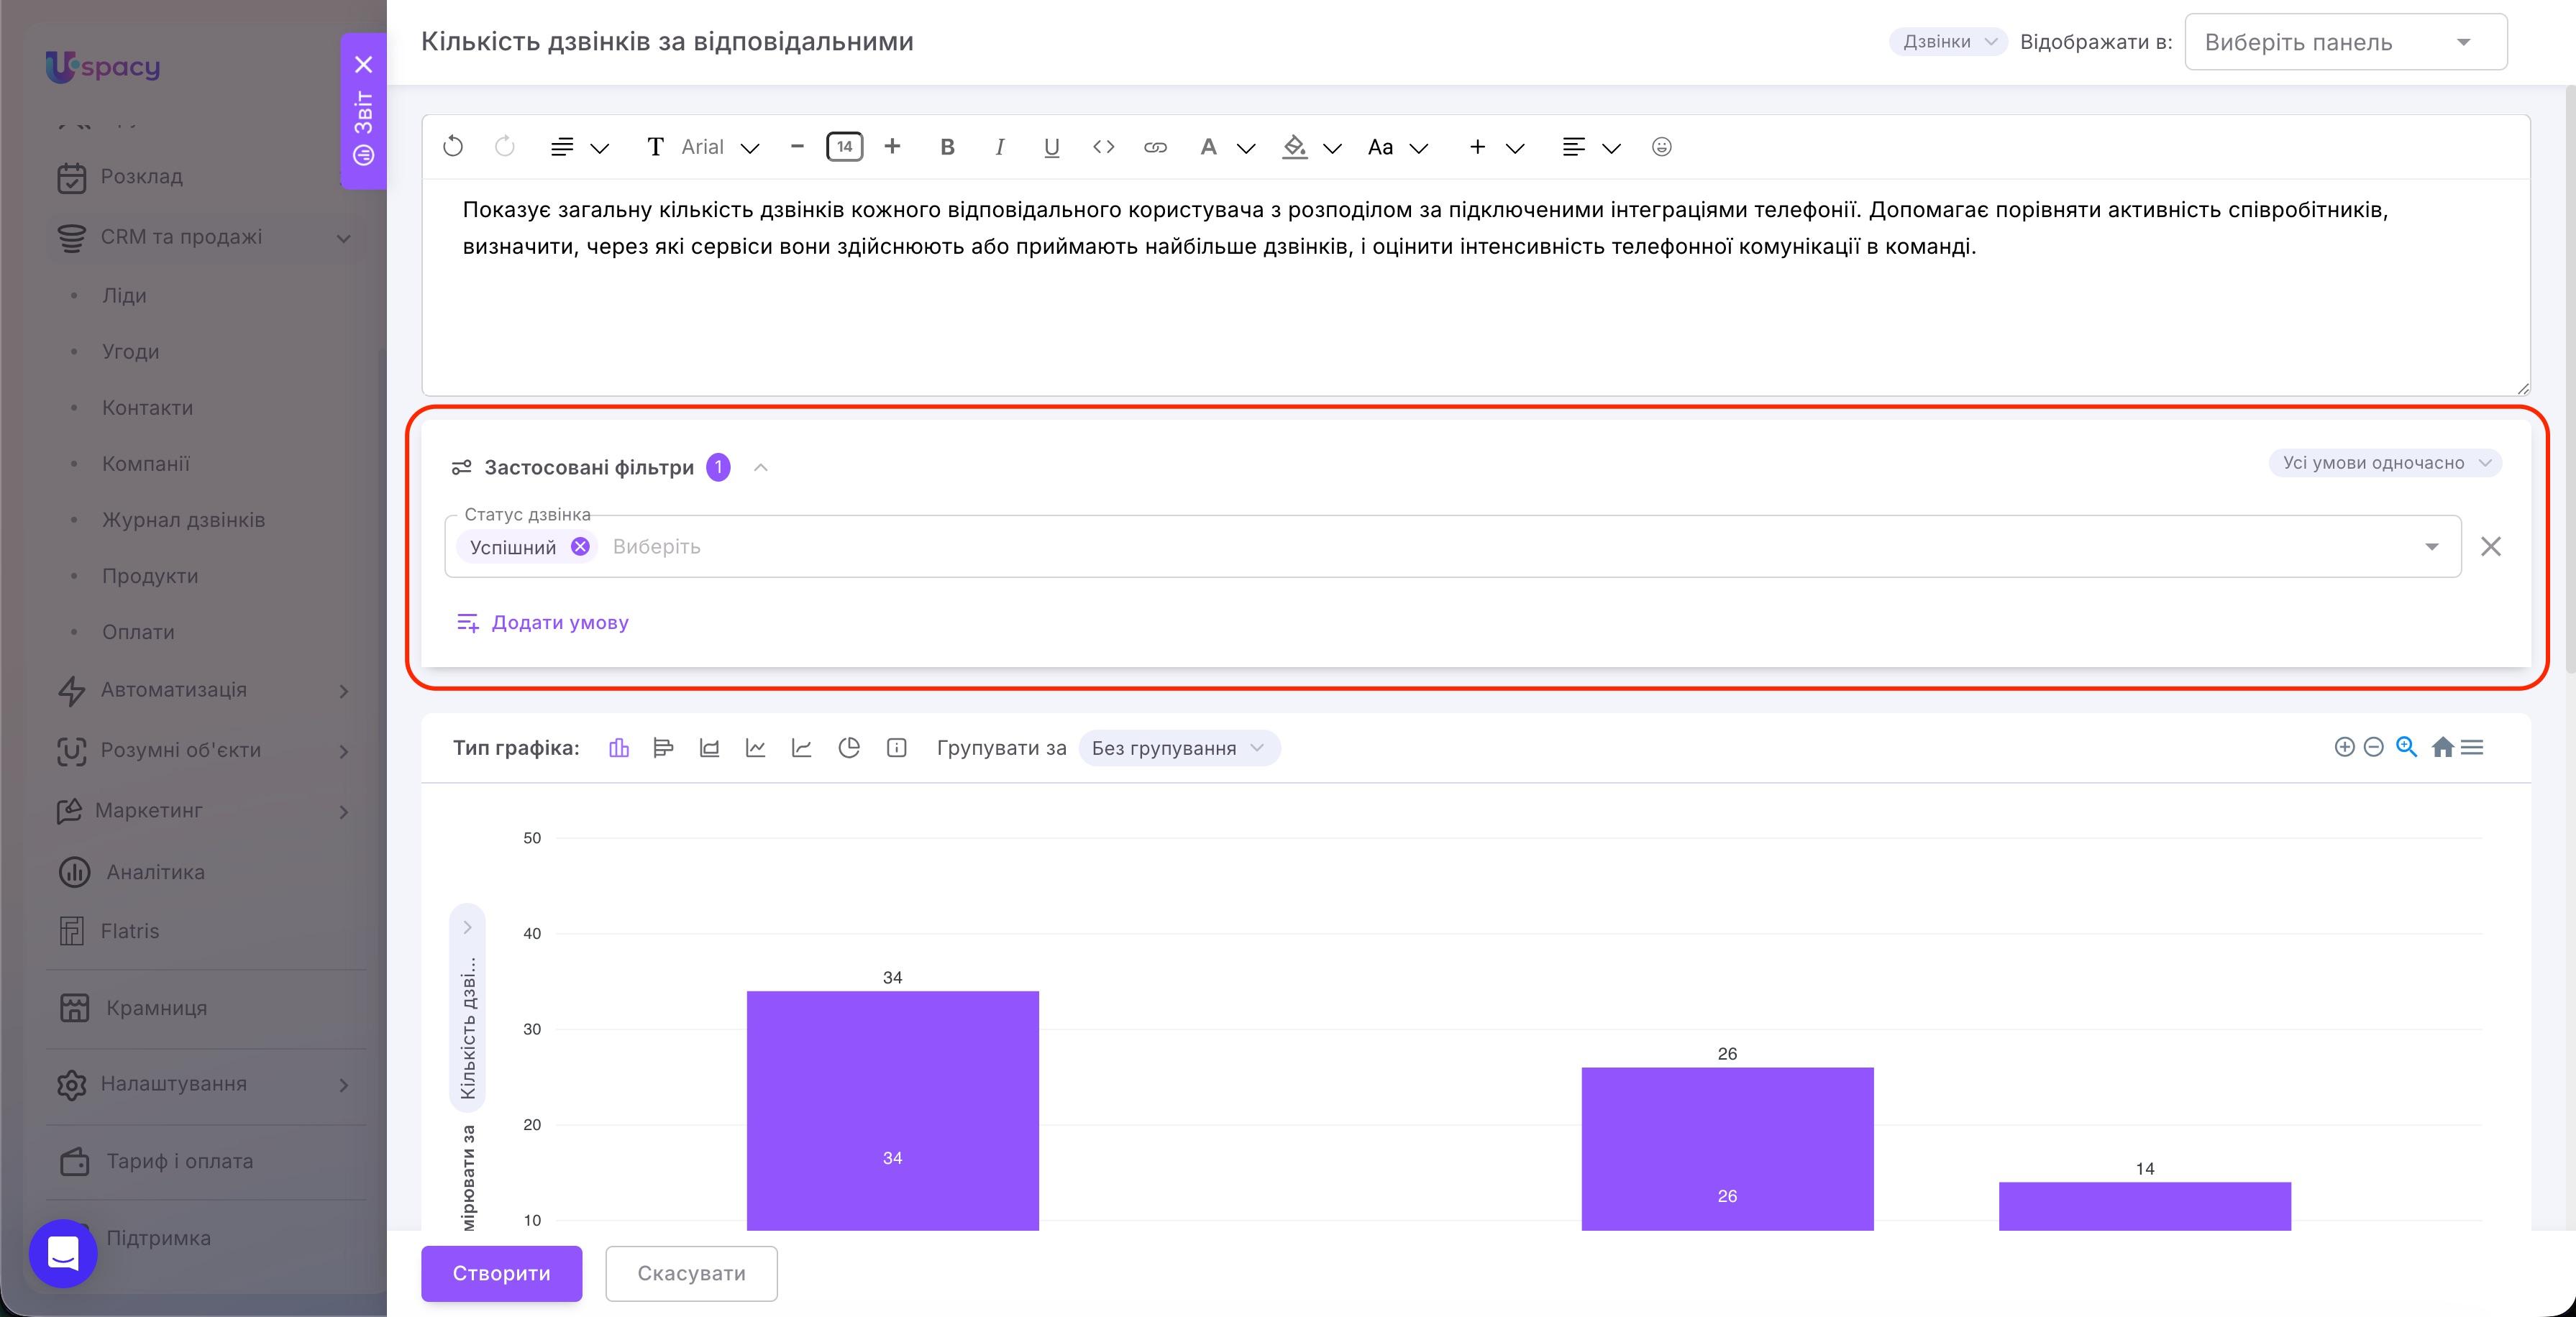The image size is (2576, 1317).
Task: Open Угоди in the sidebar
Action: coord(130,352)
